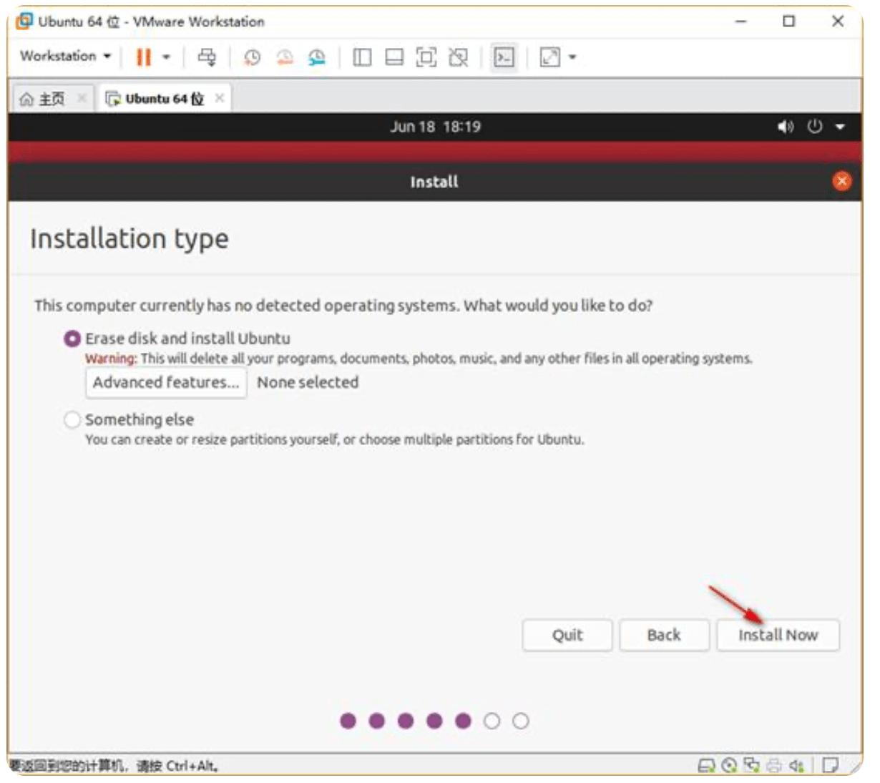
Task: Go Back to the previous step
Action: point(664,635)
